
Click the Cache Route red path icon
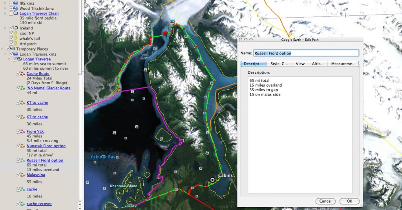23,74
